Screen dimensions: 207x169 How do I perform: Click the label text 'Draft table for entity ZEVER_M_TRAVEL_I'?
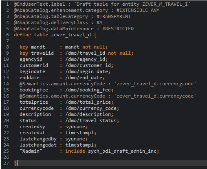pyautogui.click(x=132, y=4)
